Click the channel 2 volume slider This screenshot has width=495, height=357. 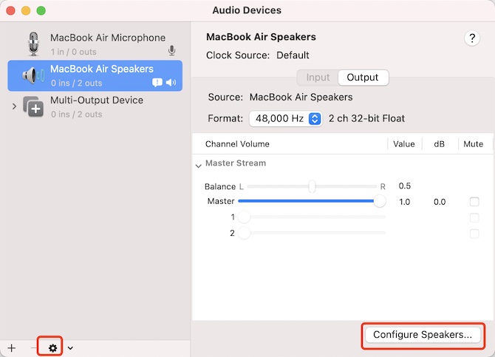point(312,233)
